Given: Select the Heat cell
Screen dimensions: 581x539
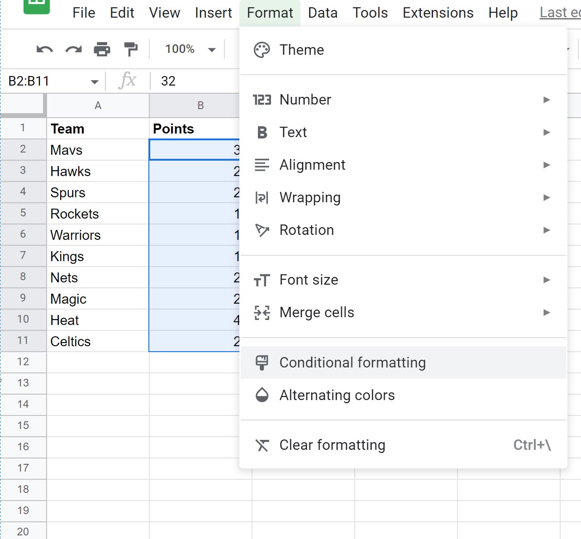Looking at the screenshot, I should [x=98, y=320].
